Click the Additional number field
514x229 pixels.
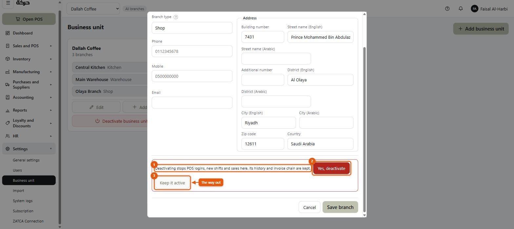pyautogui.click(x=263, y=80)
